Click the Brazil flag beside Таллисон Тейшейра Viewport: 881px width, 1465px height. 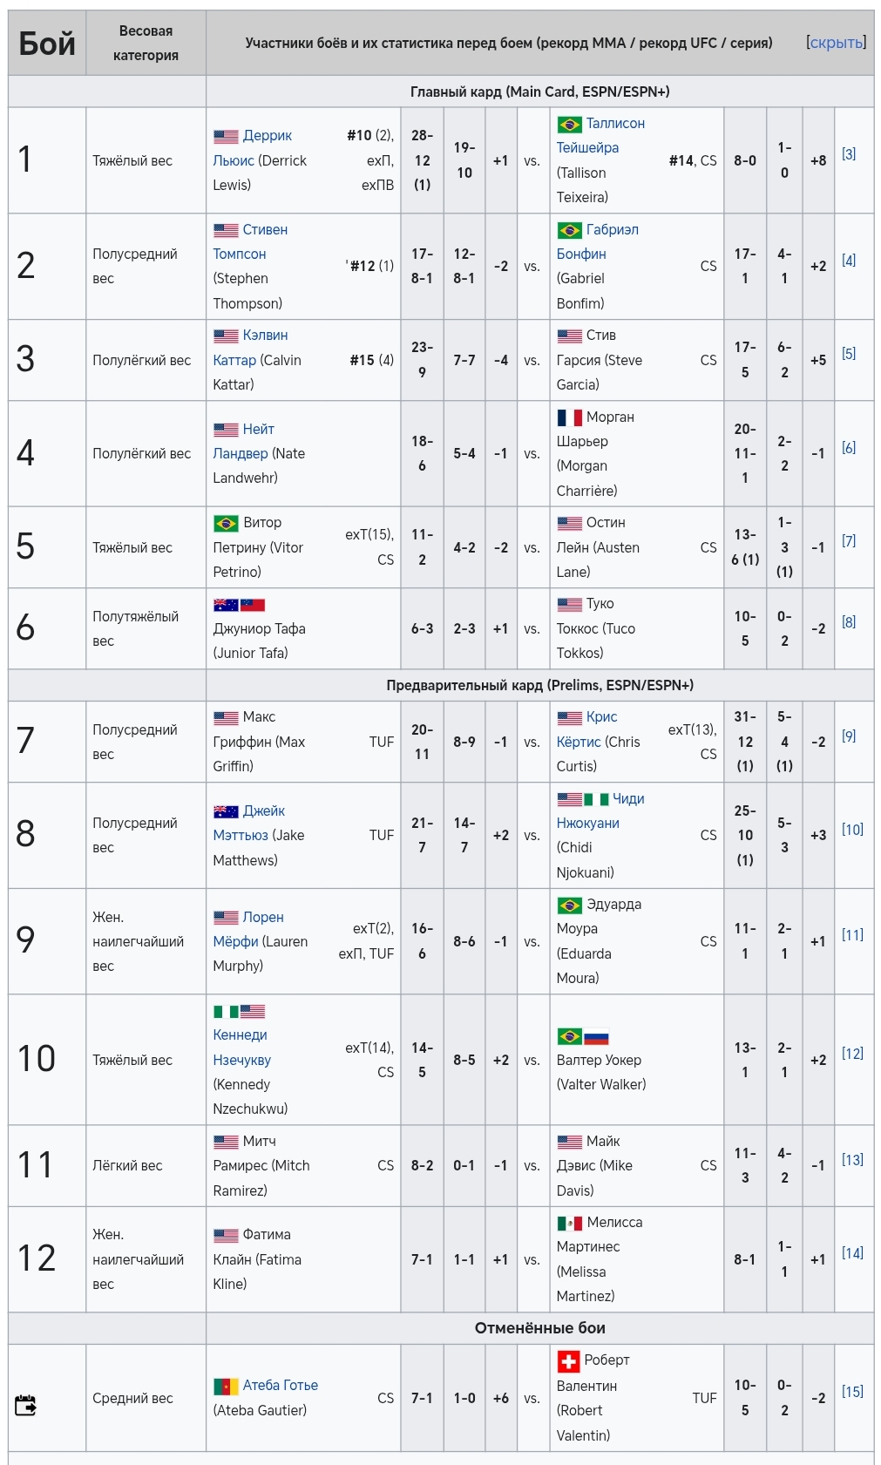tap(569, 125)
